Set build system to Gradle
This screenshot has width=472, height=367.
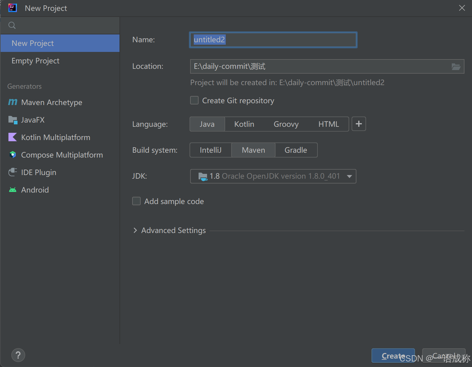[296, 150]
